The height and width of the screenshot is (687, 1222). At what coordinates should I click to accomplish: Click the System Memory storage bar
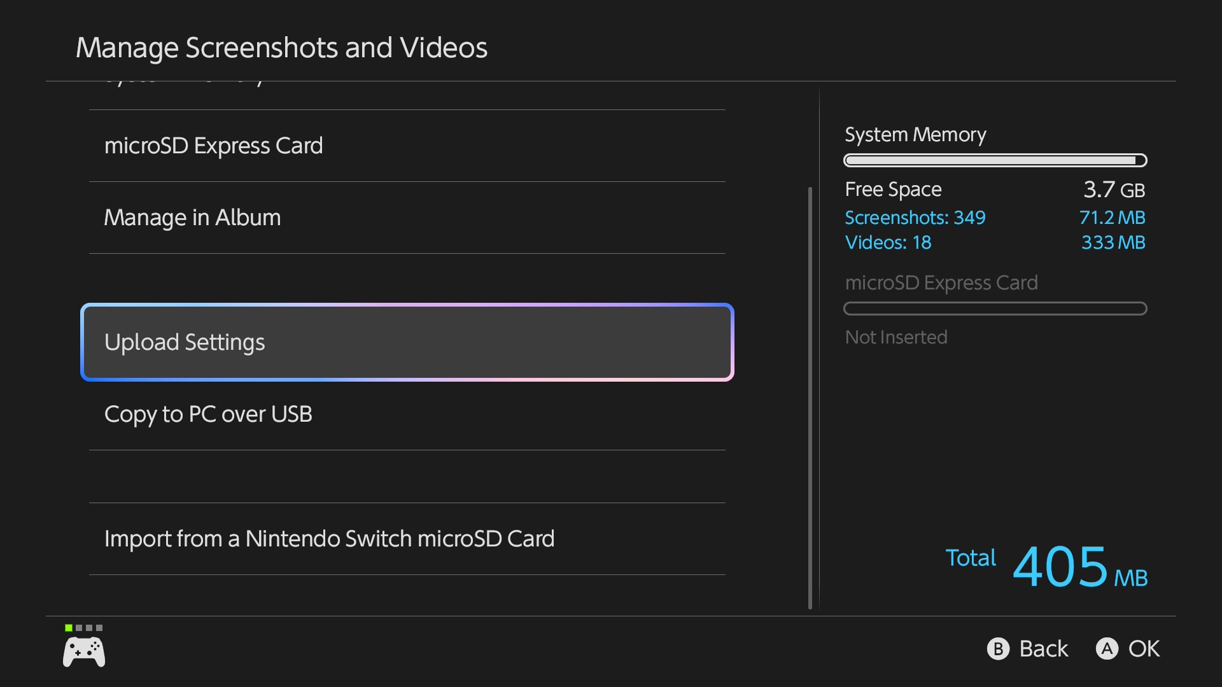[995, 160]
